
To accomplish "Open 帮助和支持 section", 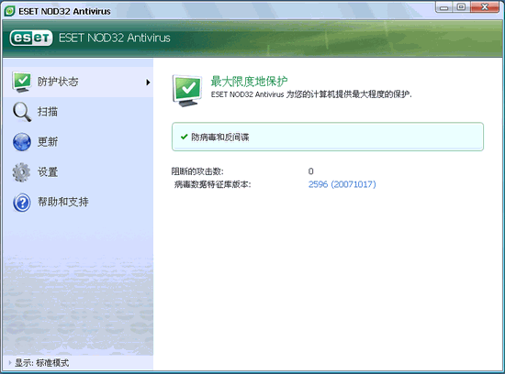I will [78, 203].
